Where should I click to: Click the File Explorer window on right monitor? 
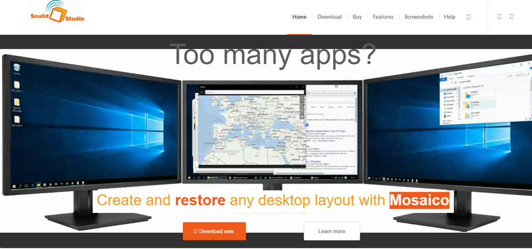(x=485, y=94)
